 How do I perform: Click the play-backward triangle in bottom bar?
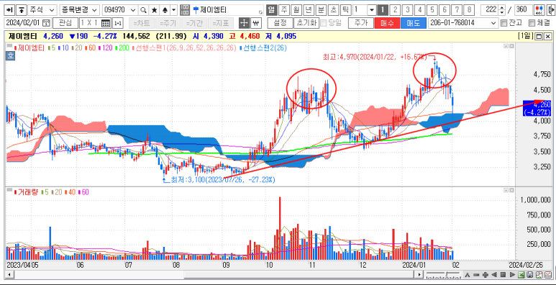pyautogui.click(x=494, y=275)
